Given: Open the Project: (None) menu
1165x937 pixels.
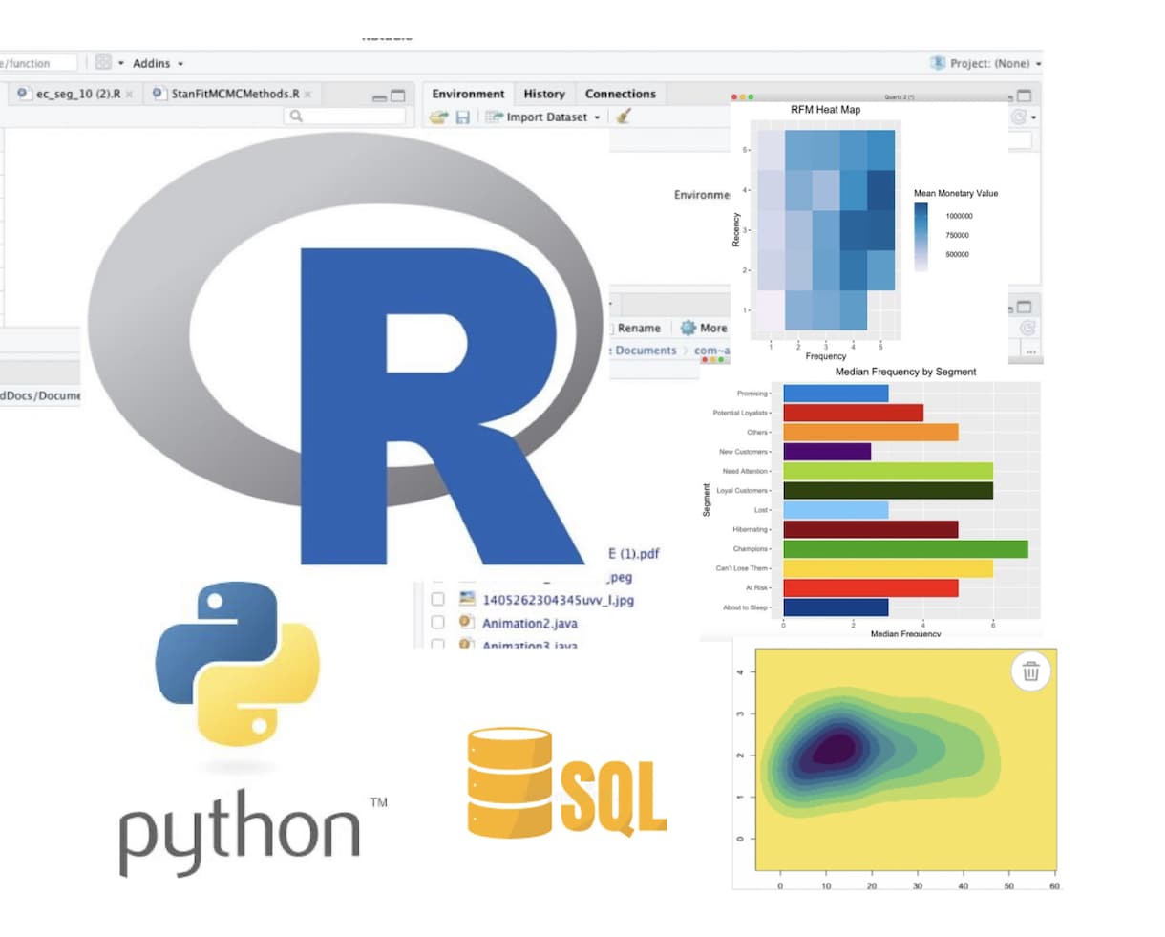Looking at the screenshot, I should (986, 63).
